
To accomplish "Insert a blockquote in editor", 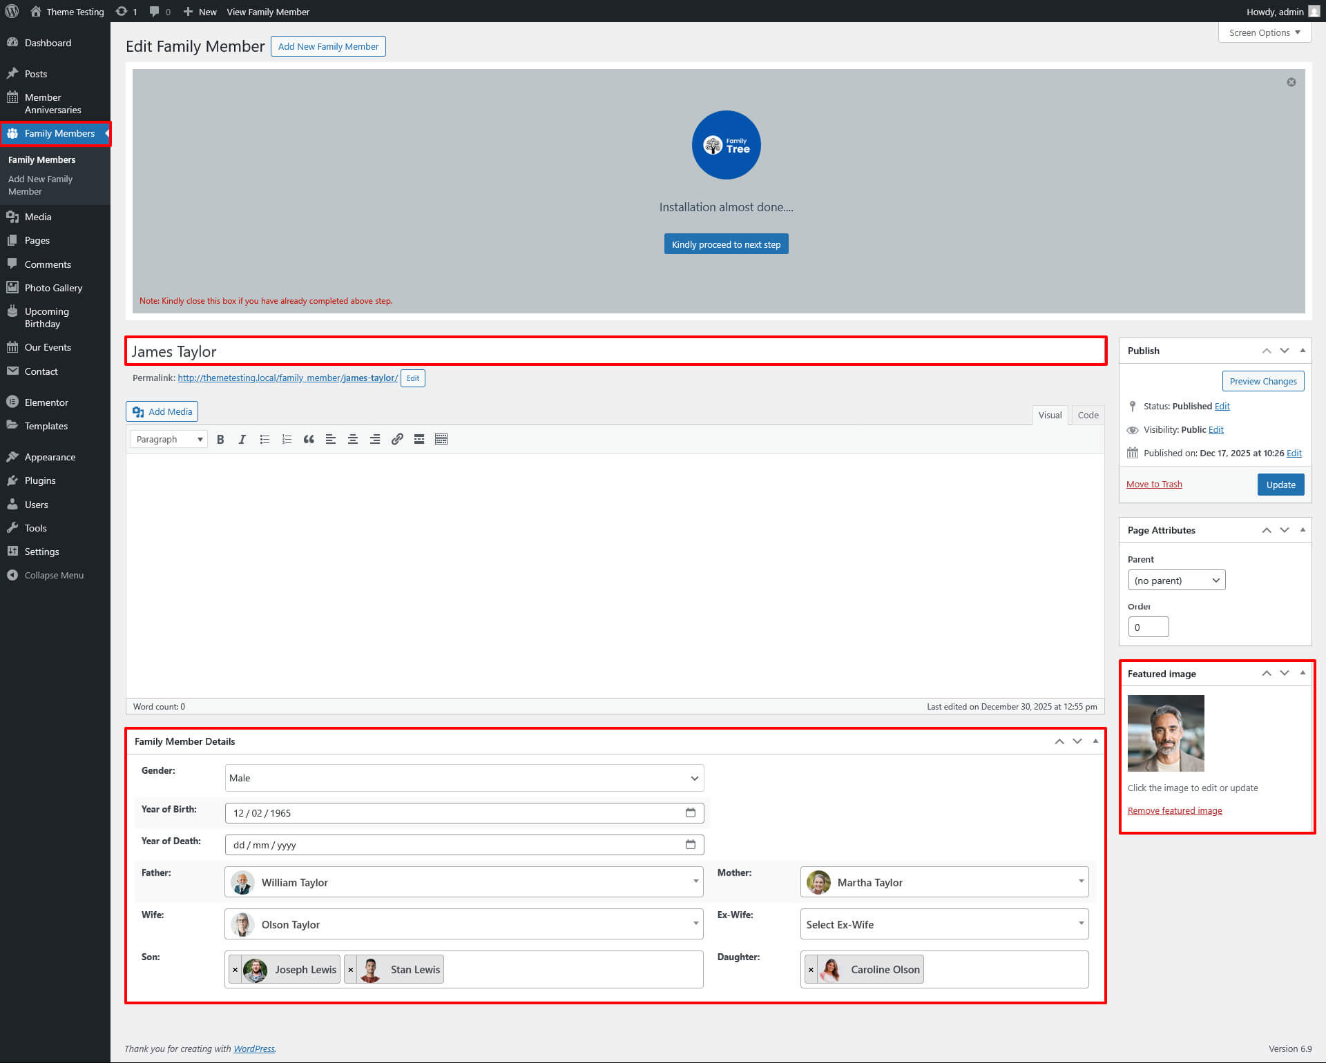I will click(x=309, y=439).
